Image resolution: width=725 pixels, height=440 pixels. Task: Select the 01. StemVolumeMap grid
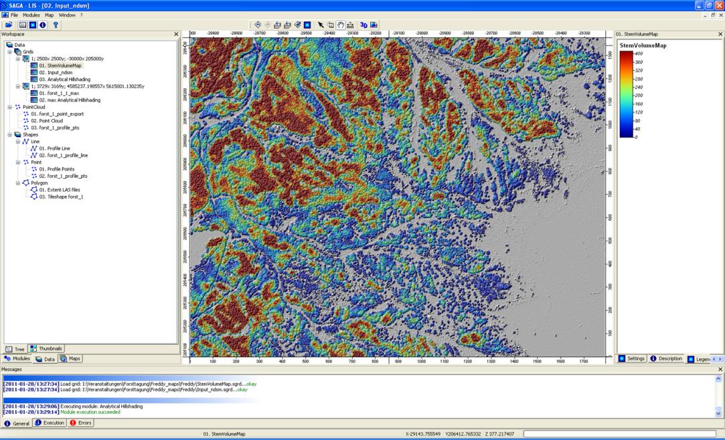(x=60, y=66)
